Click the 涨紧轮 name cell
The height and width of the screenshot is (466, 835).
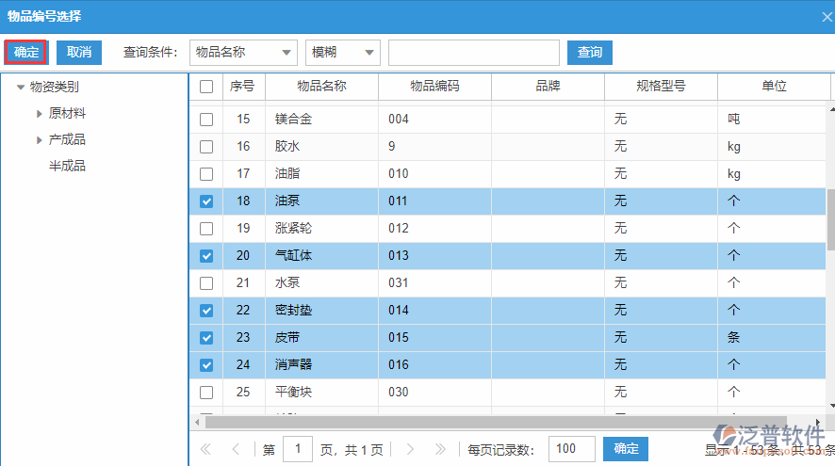pos(321,228)
